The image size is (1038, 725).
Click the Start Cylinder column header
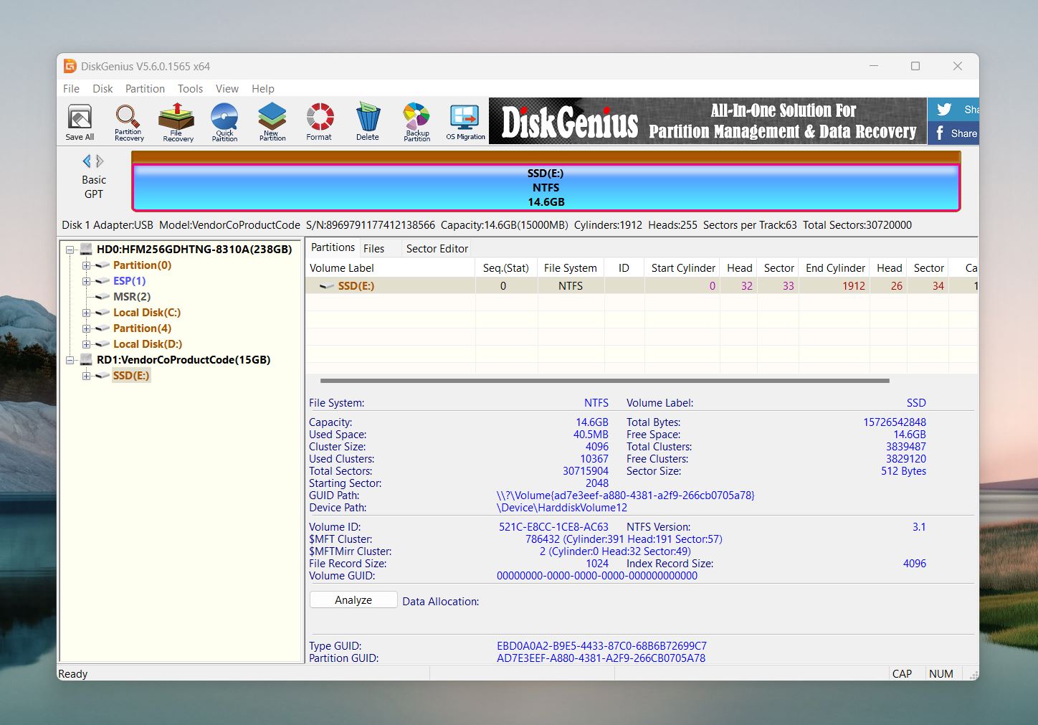click(682, 267)
